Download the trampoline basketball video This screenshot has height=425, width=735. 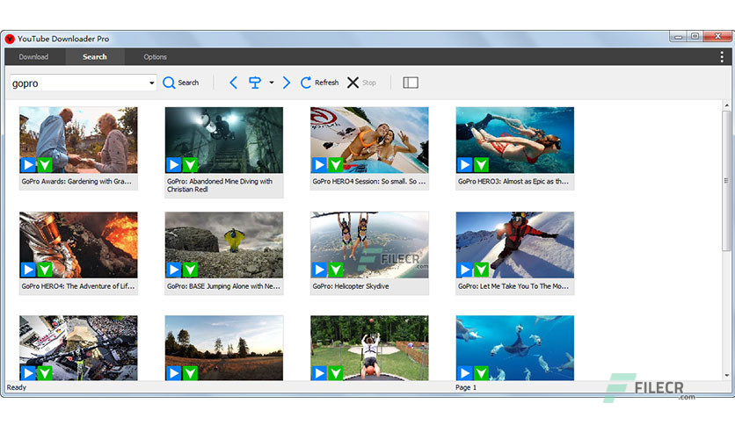336,373
